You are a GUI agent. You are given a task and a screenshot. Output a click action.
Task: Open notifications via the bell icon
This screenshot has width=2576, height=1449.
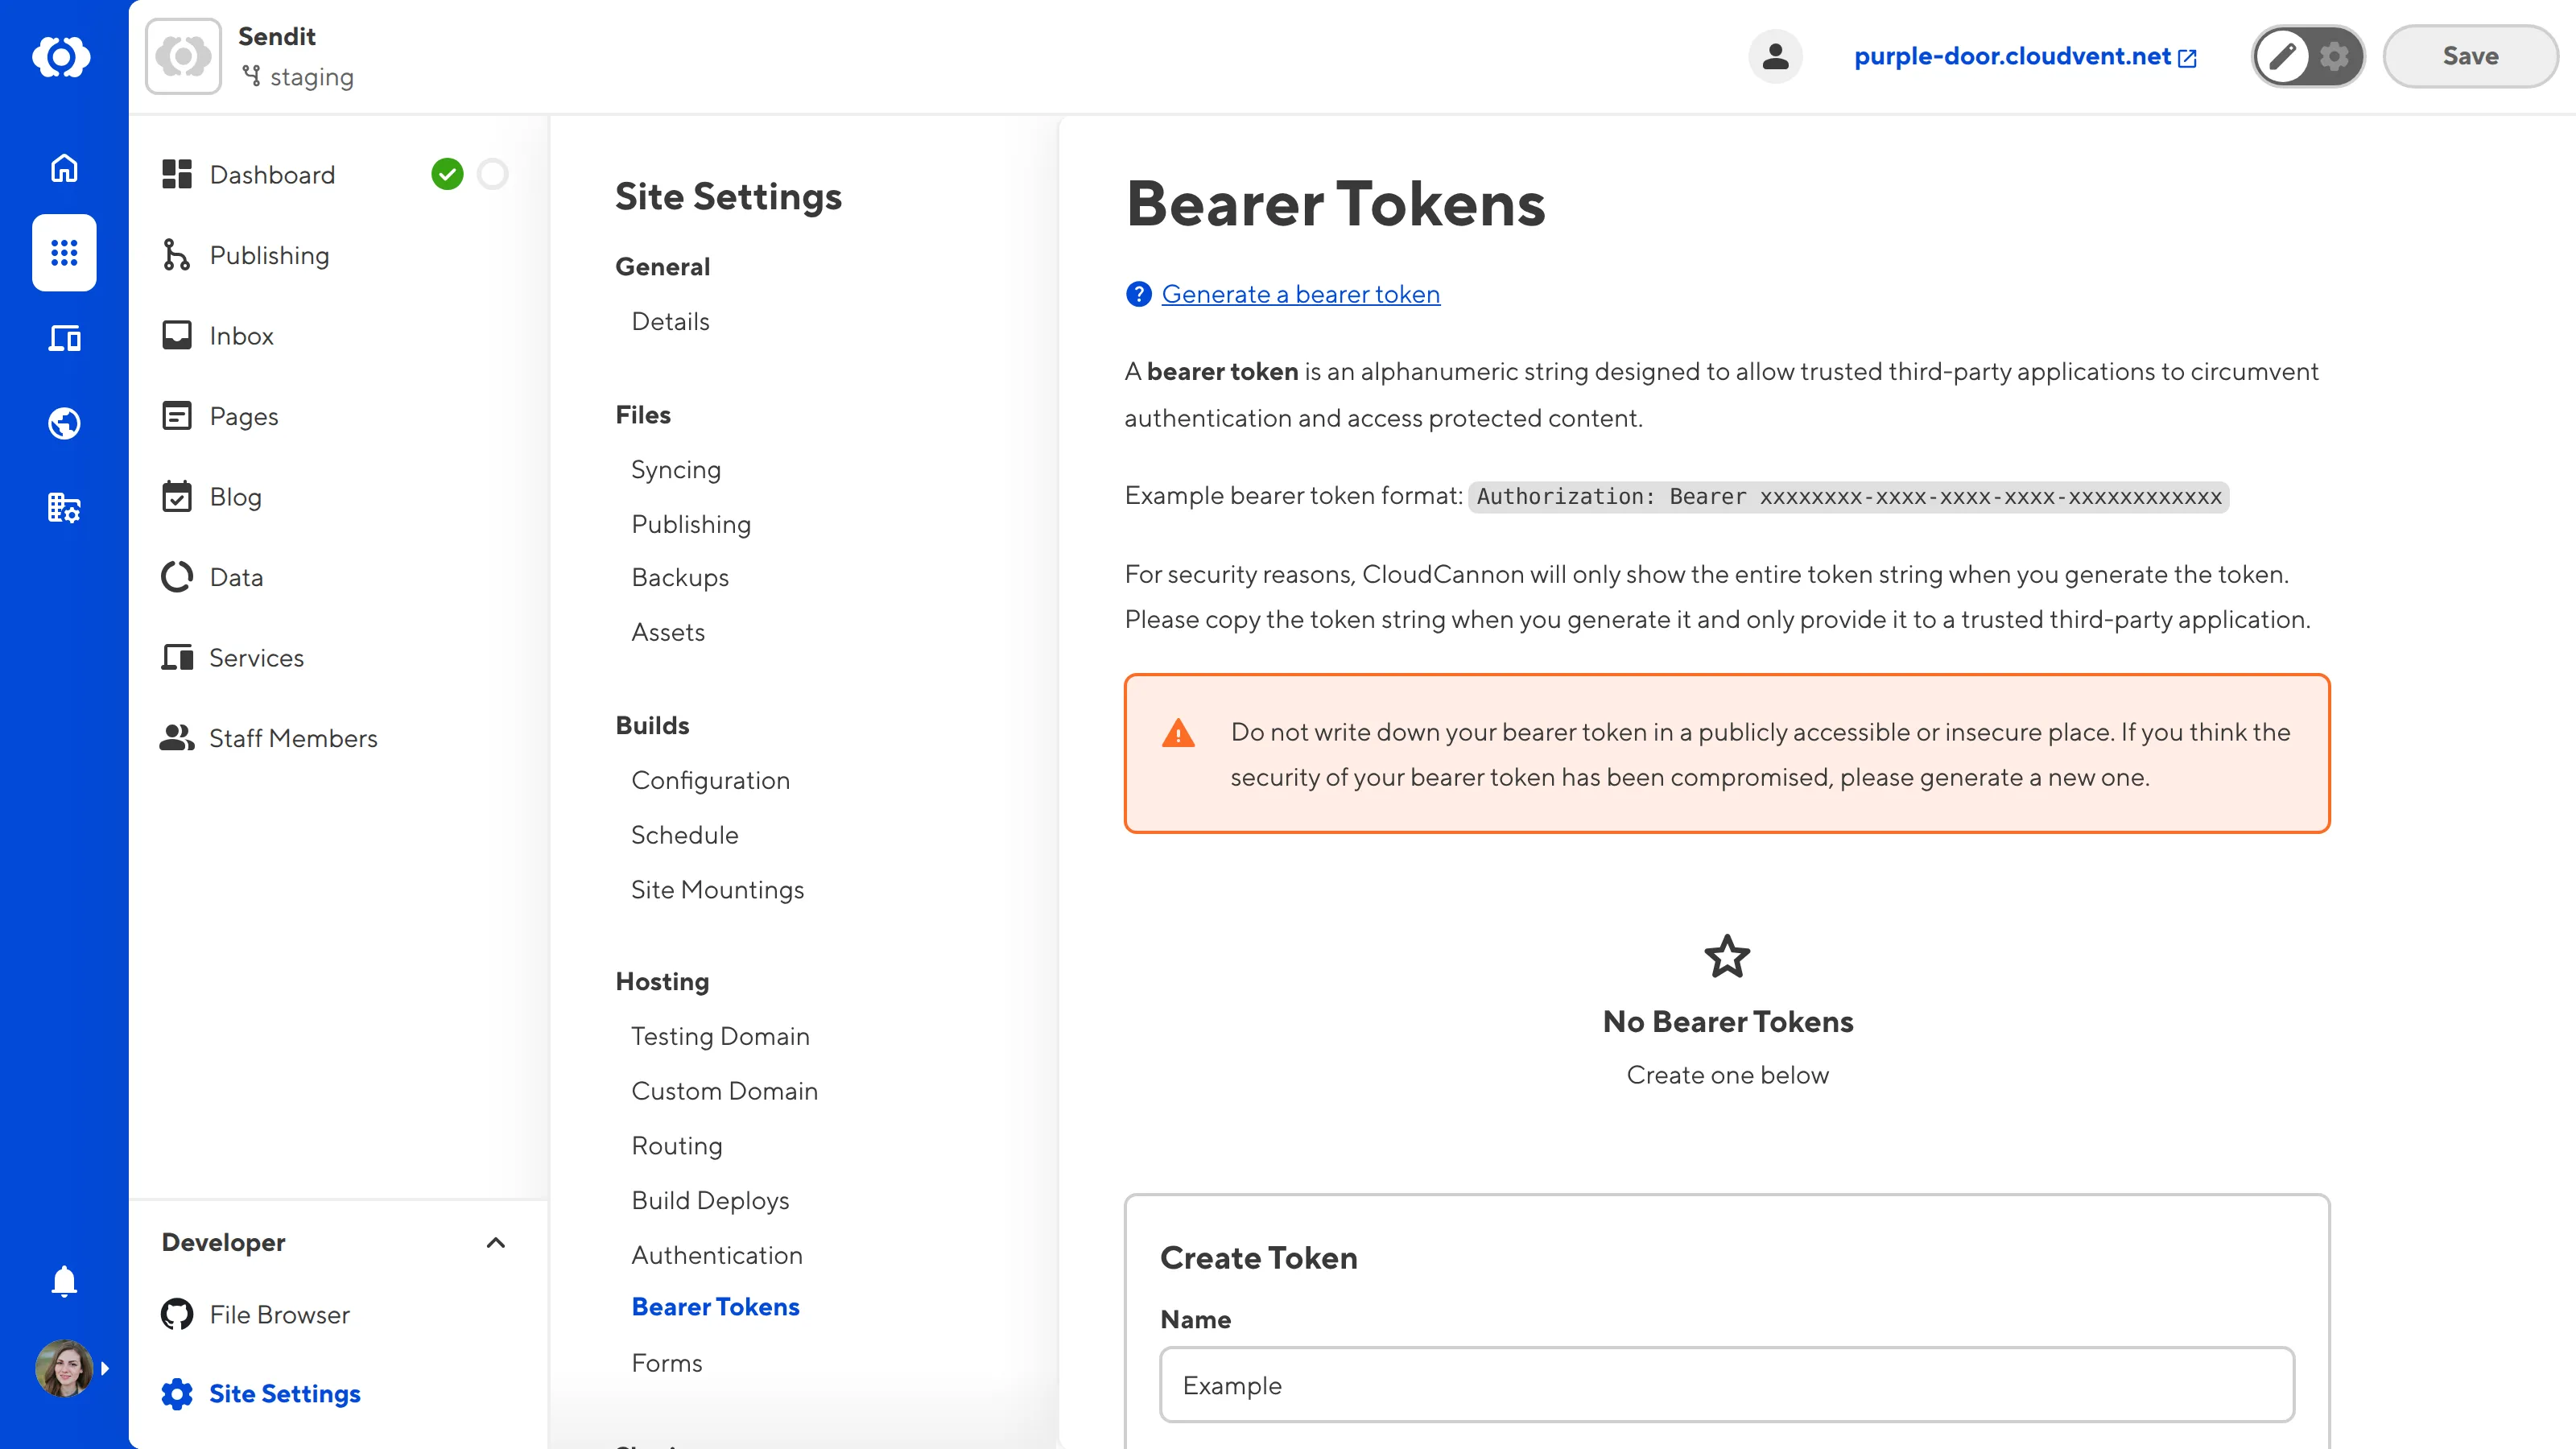pos(63,1281)
